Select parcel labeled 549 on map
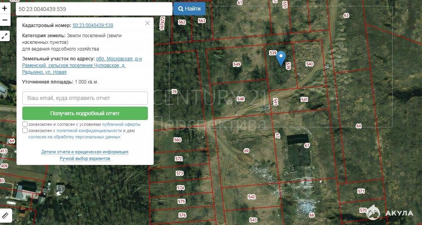 (x=236, y=64)
